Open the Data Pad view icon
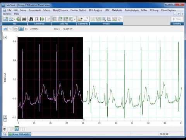The height and width of the screenshot is (140, 186). click(55, 19)
